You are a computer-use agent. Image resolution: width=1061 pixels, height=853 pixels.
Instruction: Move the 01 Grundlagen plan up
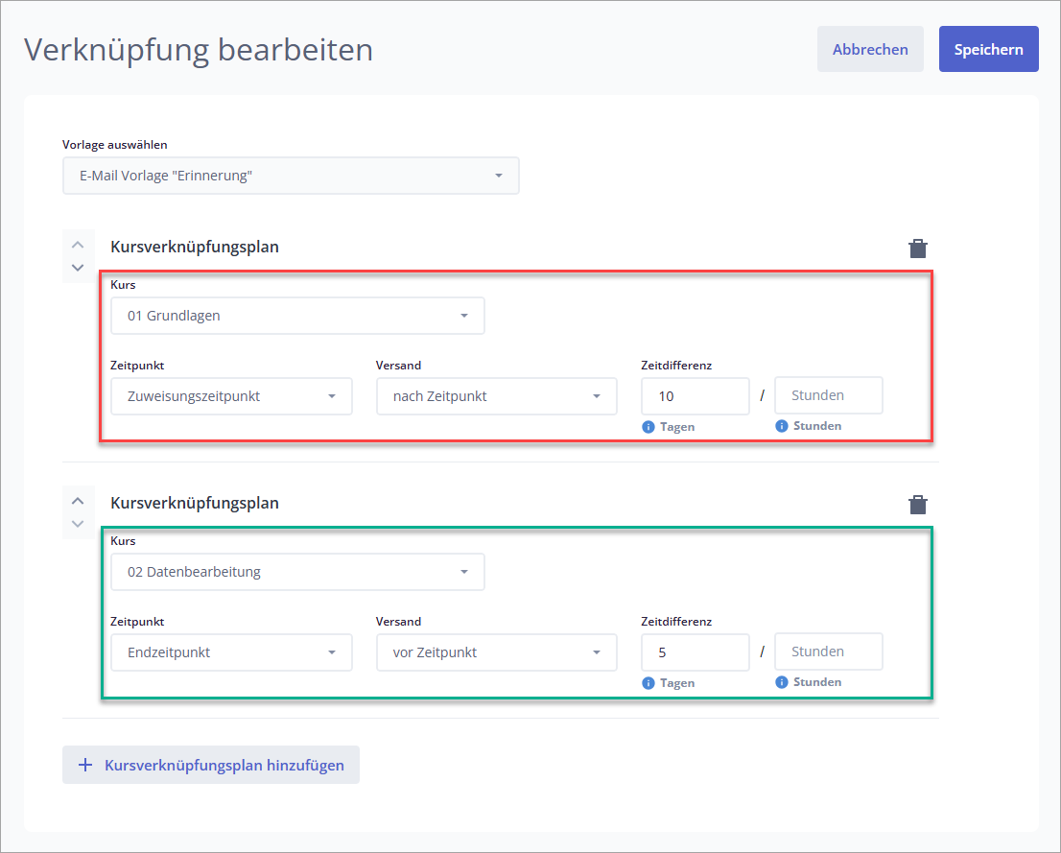click(x=78, y=245)
